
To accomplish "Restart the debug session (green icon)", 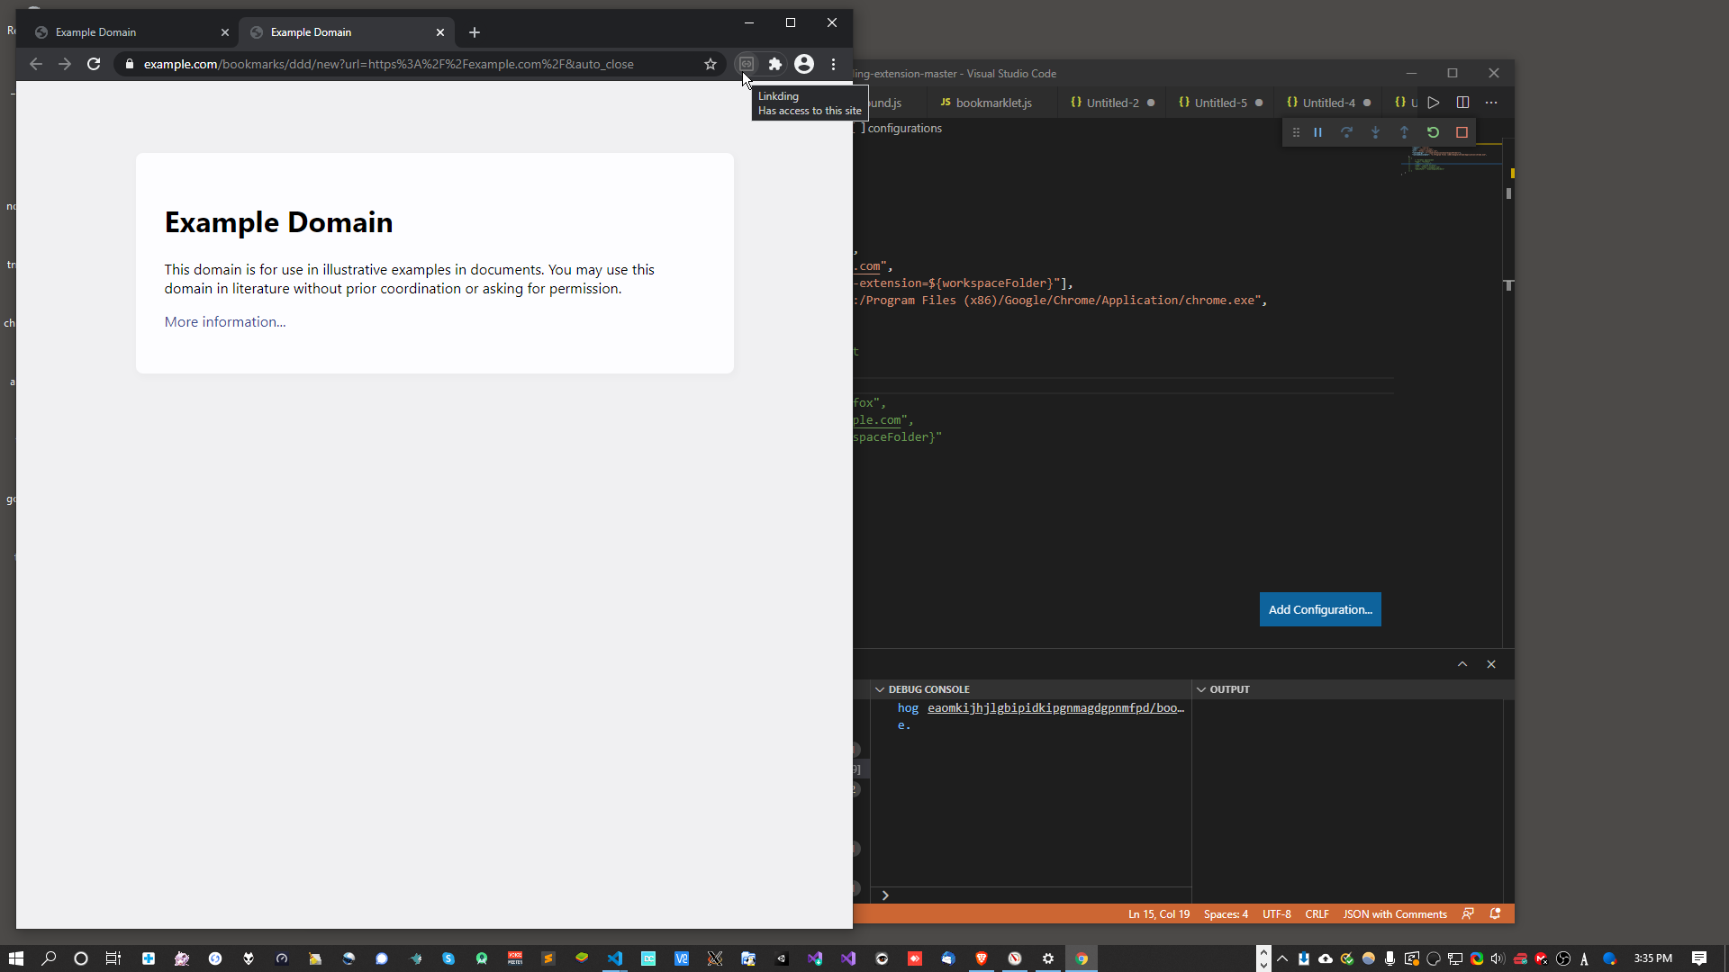I will [1433, 132].
